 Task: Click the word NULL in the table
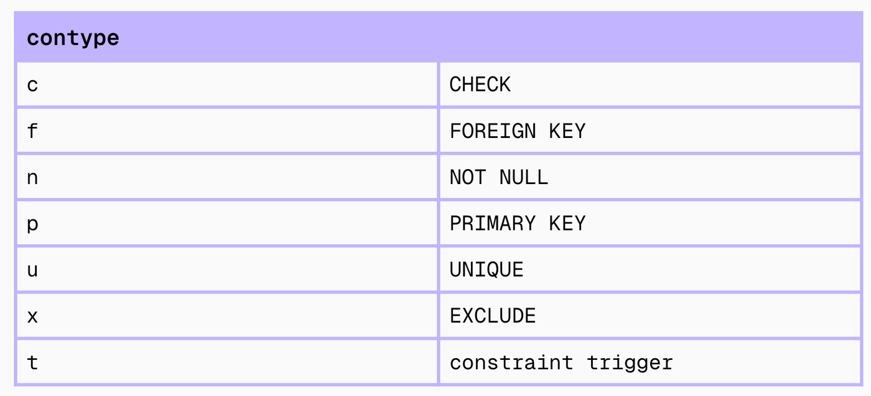pyautogui.click(x=523, y=177)
